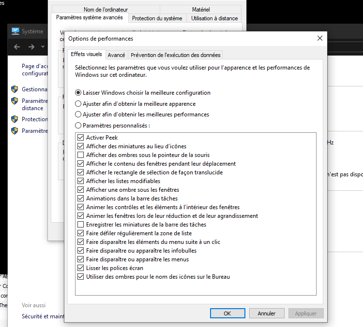363x327 pixels.
Task: Enable Enregistrer les miniatures de la barre
Action: click(80, 225)
